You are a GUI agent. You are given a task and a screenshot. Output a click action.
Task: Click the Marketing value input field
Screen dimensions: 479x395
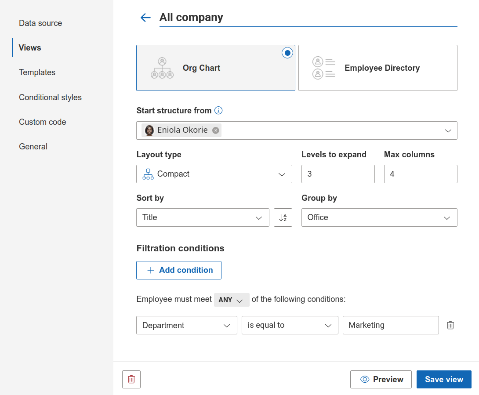(x=391, y=325)
